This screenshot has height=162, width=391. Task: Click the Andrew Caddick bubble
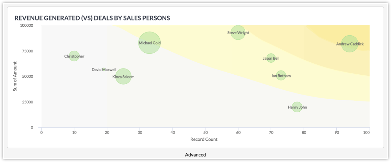(x=350, y=44)
